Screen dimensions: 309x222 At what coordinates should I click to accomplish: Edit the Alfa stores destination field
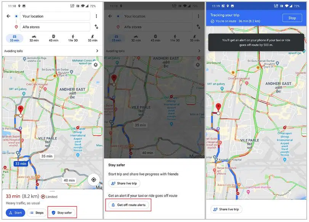point(55,27)
